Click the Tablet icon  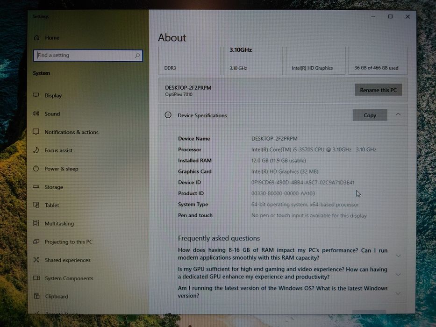pos(36,205)
